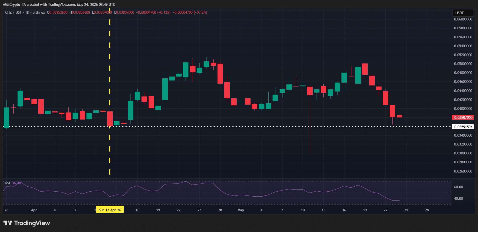Click the red current price label 0.03807000

coord(463,117)
